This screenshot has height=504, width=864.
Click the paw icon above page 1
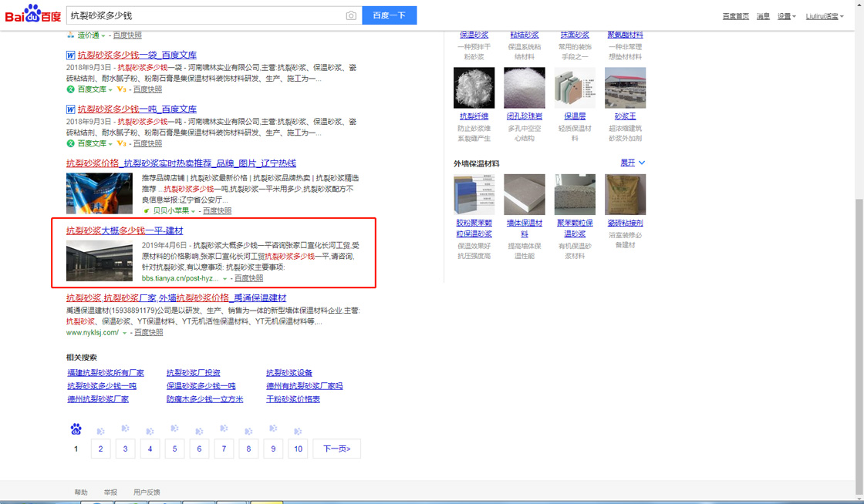pyautogui.click(x=76, y=429)
